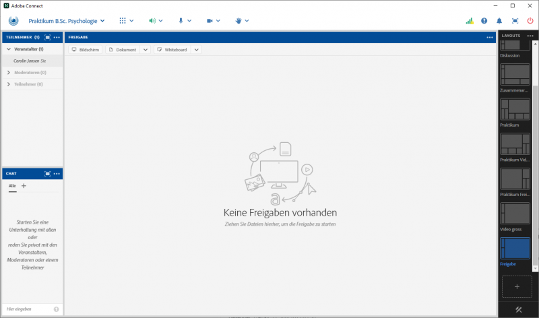Select the Praktikum Vid... layout thumbnail
539x318 pixels.
(515, 144)
